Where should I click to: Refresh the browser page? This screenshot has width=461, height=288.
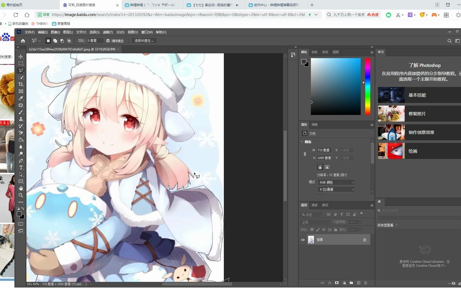click(x=16, y=15)
